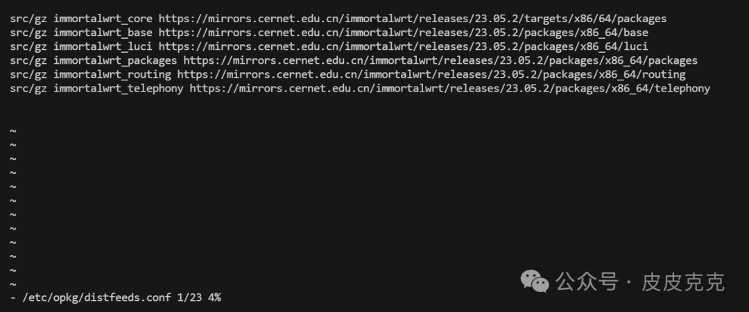
Task: Click the immortalwrt_core feed name
Action: pyautogui.click(x=103, y=19)
